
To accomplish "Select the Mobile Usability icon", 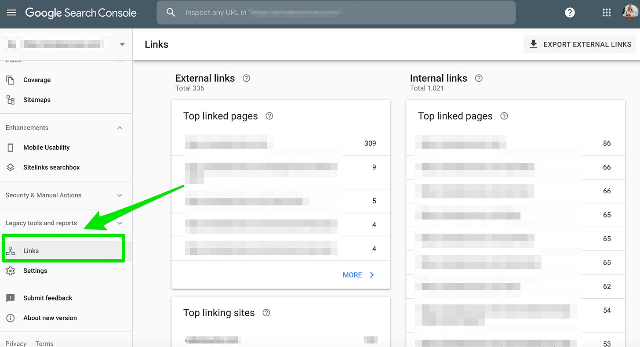I will click(10, 147).
